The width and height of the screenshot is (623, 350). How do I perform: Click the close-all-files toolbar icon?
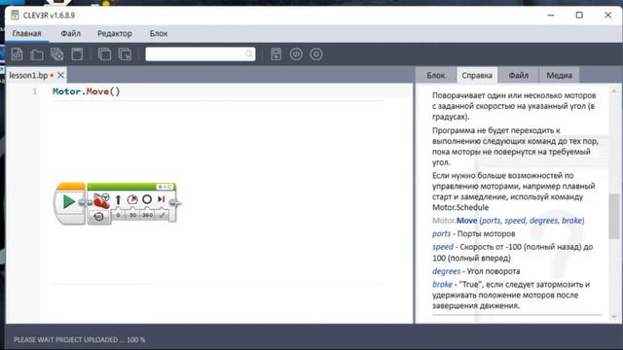[x=57, y=54]
